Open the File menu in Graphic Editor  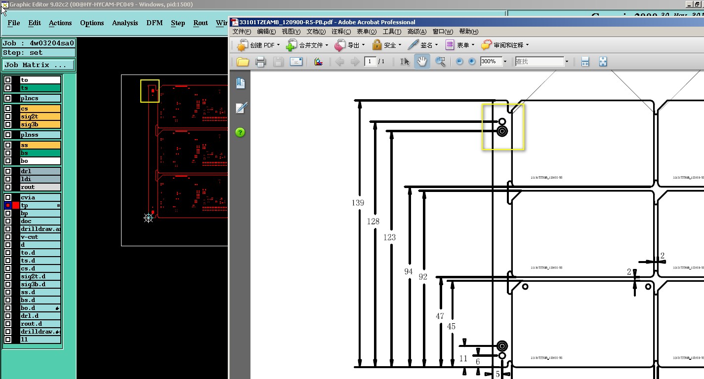coord(14,23)
